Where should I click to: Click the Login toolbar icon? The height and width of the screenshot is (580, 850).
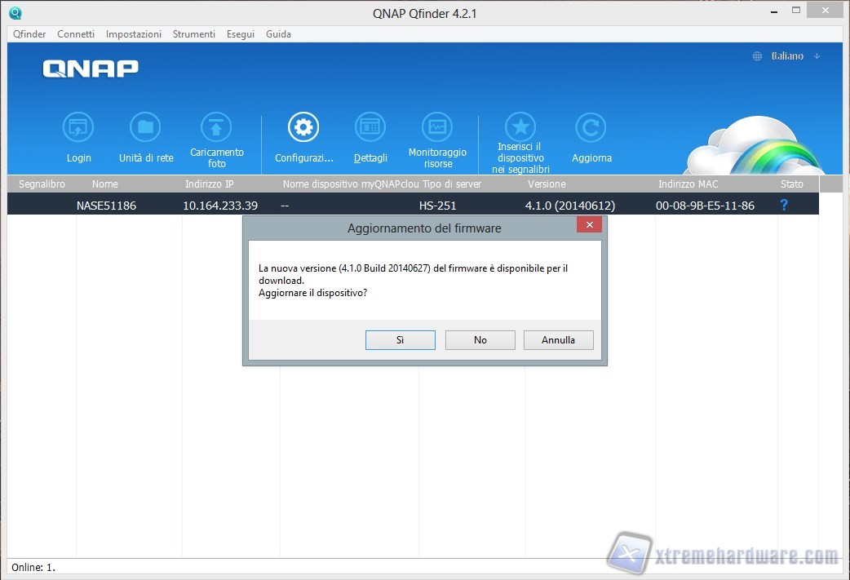[x=78, y=128]
